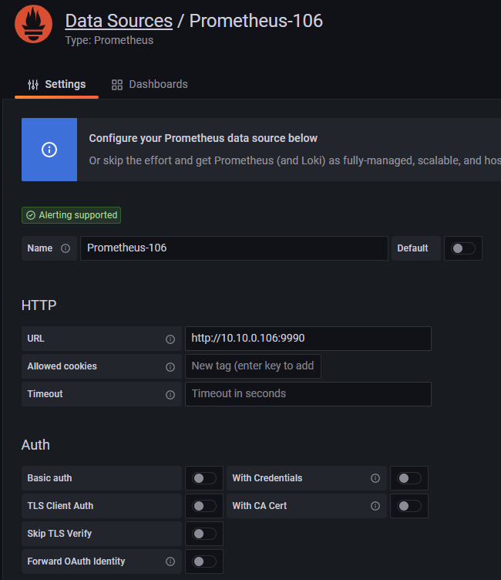Click the blue info banner icon
This screenshot has height=580, width=501.
point(49,150)
